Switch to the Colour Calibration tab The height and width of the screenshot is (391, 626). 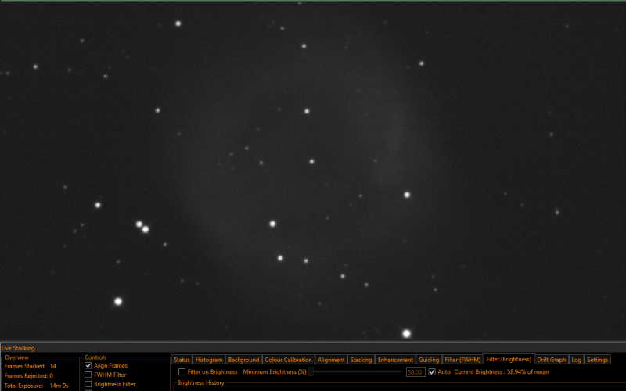coord(288,360)
